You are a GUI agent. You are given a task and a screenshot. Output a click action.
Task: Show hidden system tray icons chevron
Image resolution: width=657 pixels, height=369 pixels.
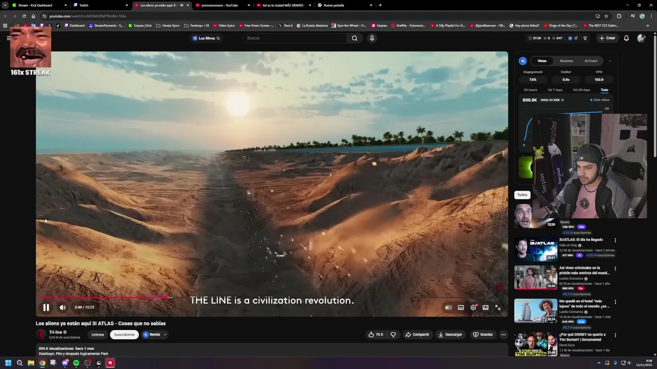[598, 363]
